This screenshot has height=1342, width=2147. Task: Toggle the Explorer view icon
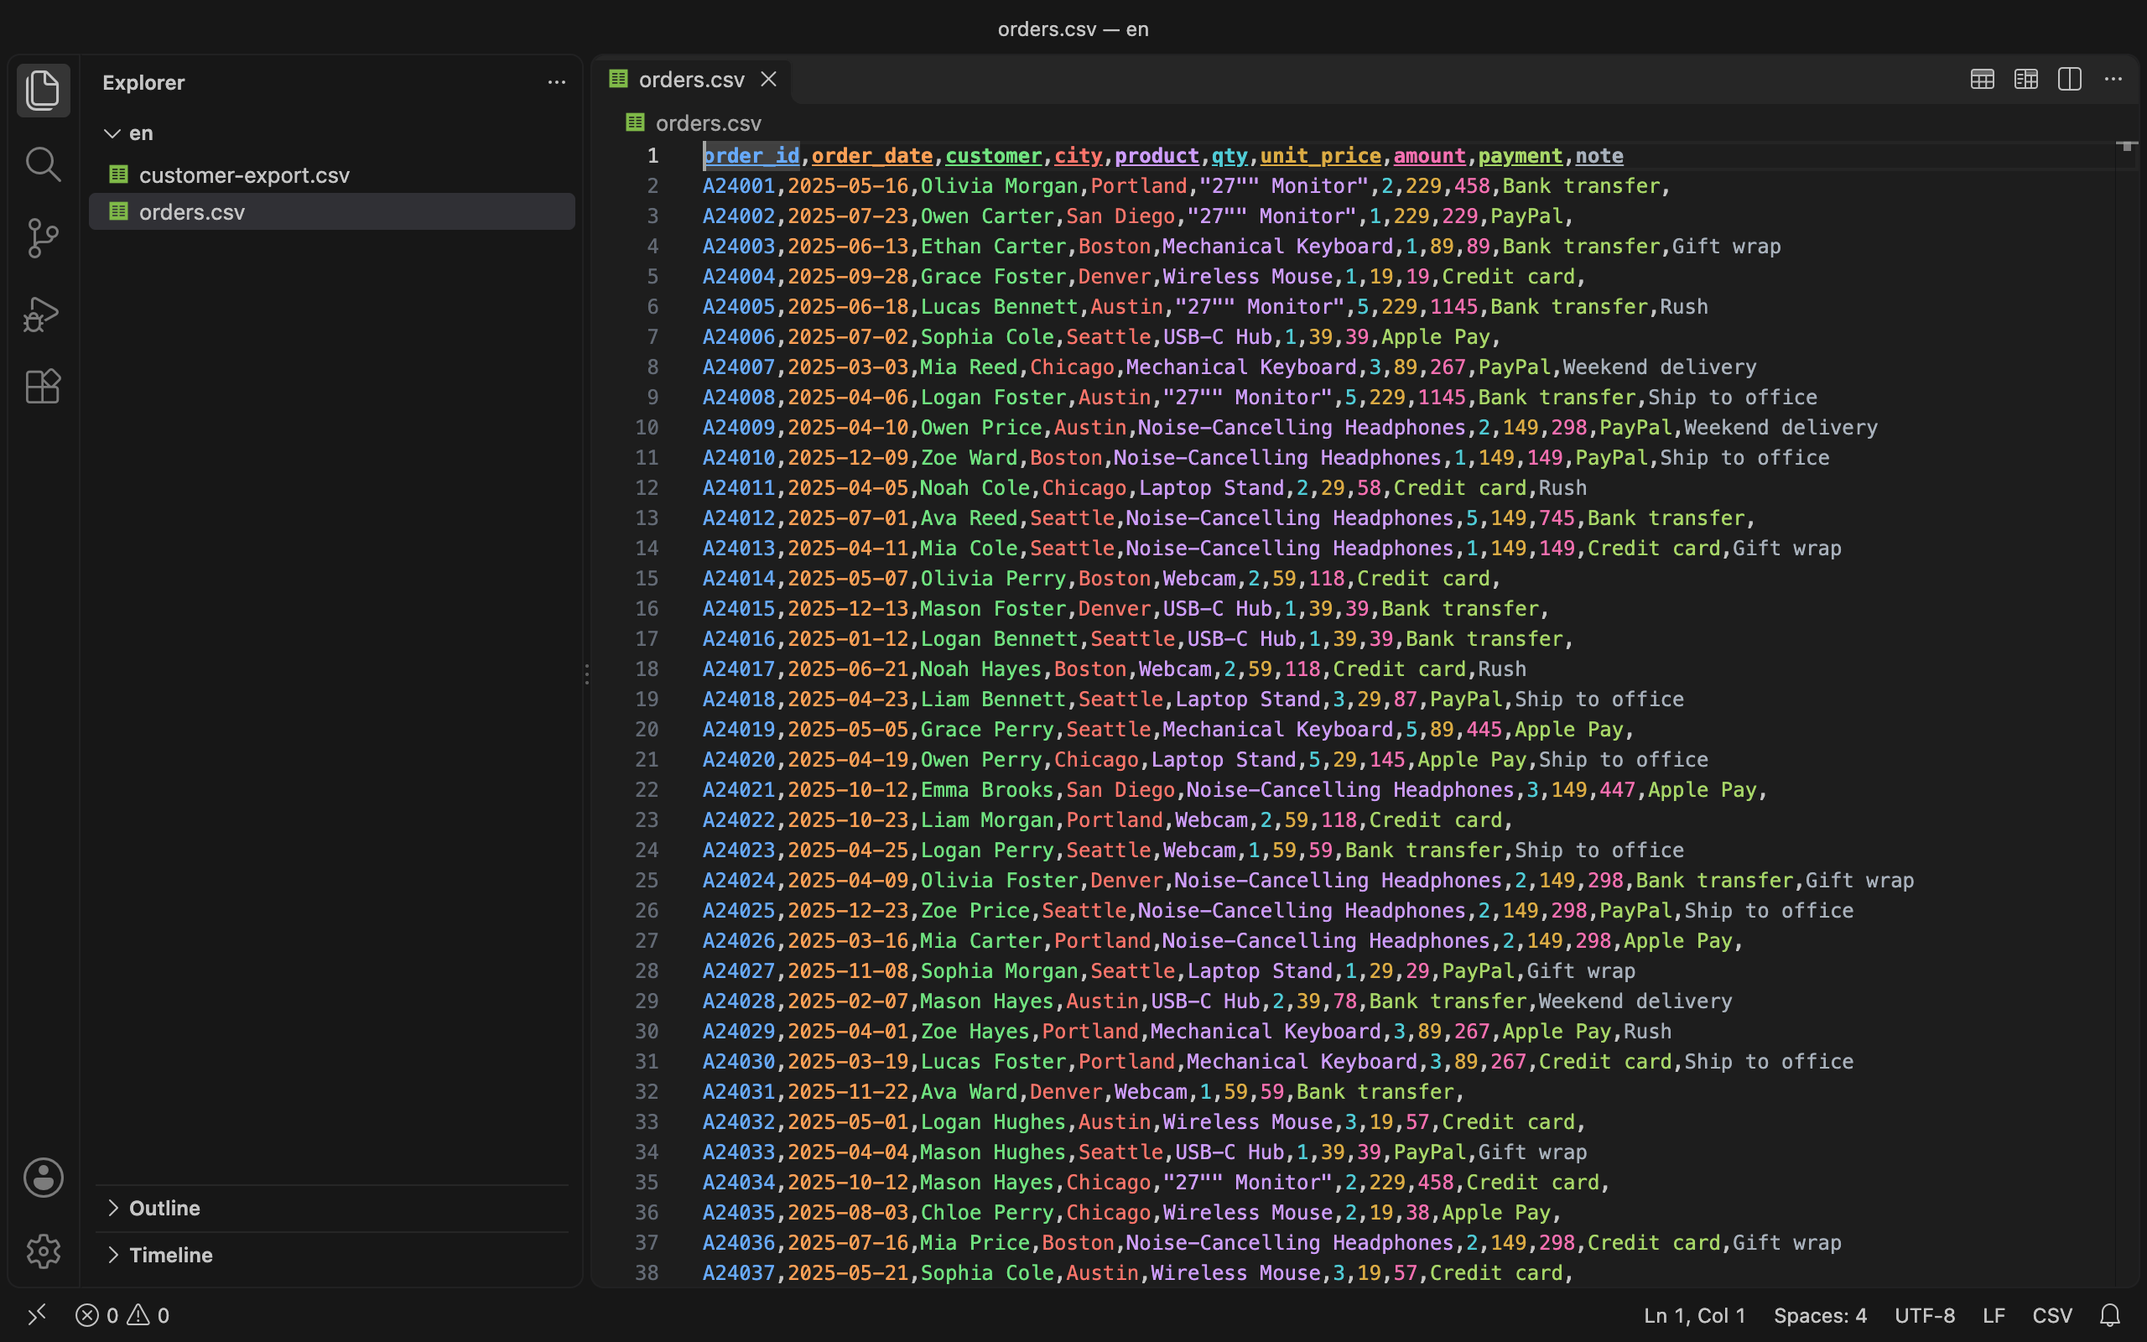coord(43,90)
